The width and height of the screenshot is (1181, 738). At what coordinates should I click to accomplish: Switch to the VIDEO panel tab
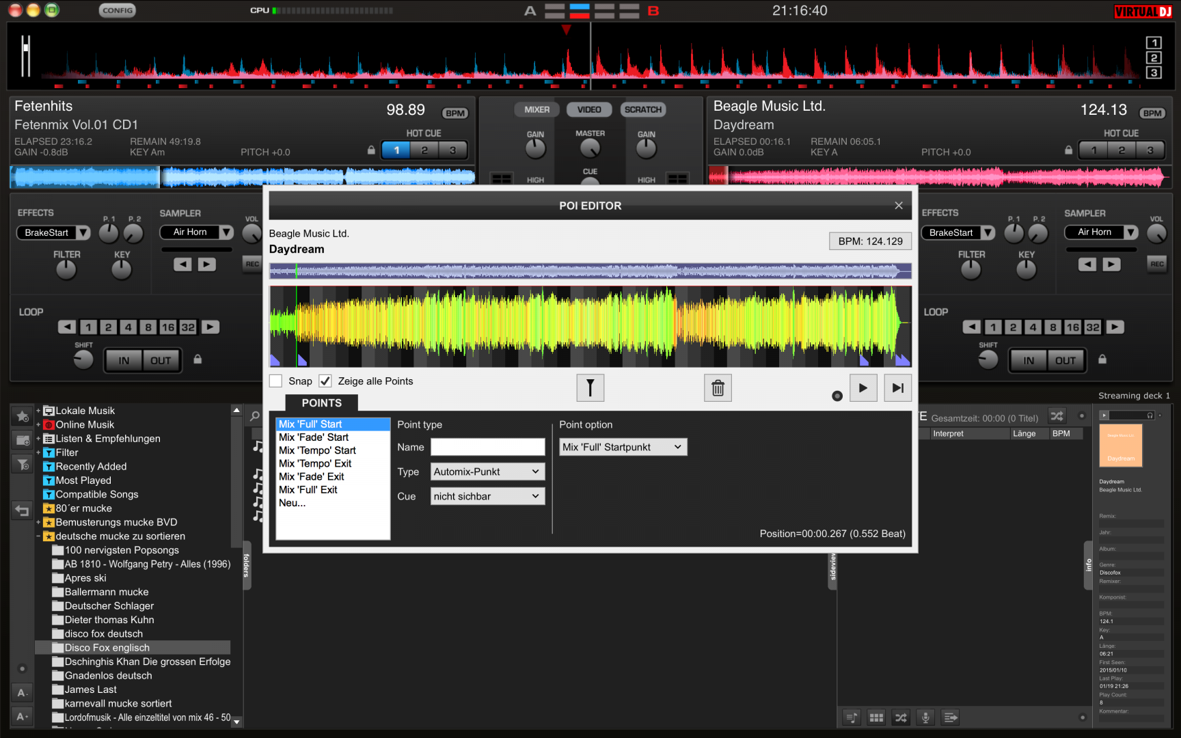[589, 109]
